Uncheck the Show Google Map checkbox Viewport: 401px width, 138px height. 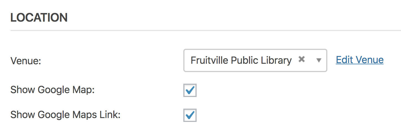point(190,90)
